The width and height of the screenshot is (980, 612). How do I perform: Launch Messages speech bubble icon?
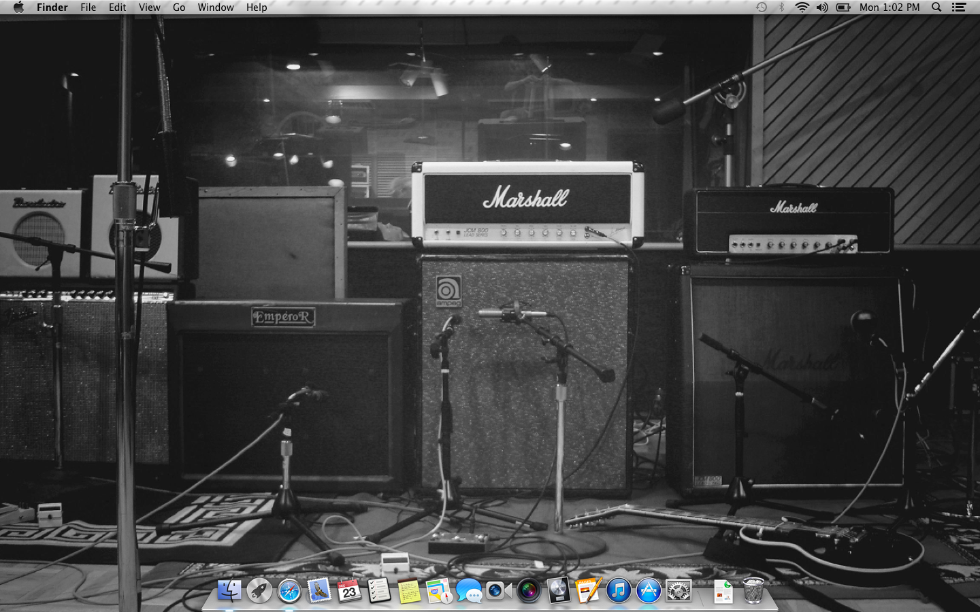[x=469, y=590]
